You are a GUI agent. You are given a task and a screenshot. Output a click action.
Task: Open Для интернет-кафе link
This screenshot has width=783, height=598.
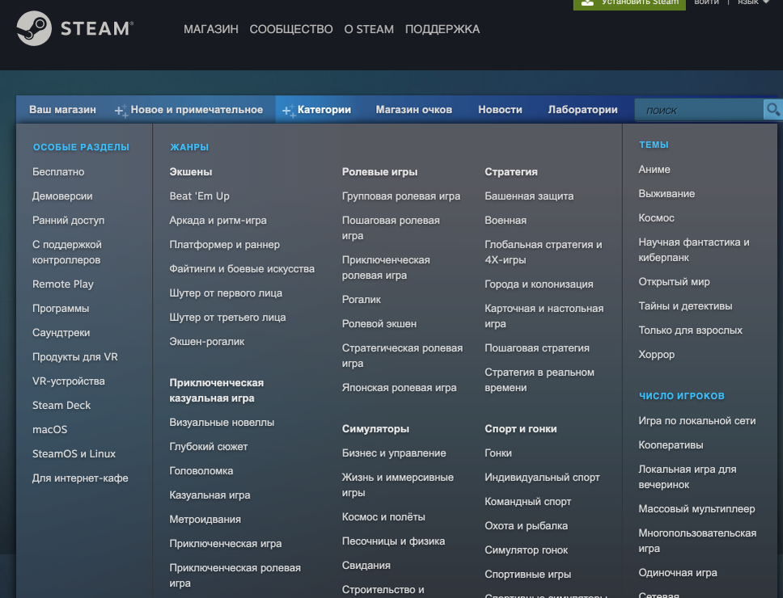click(80, 478)
